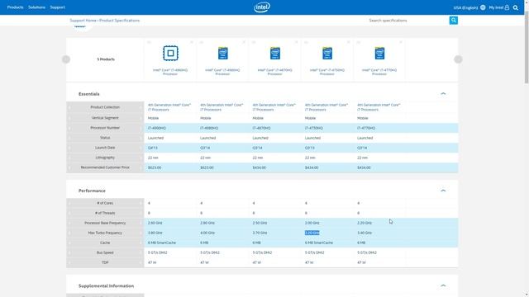529x297 pixels.
Task: Click the globe language icon
Action: 483,7
